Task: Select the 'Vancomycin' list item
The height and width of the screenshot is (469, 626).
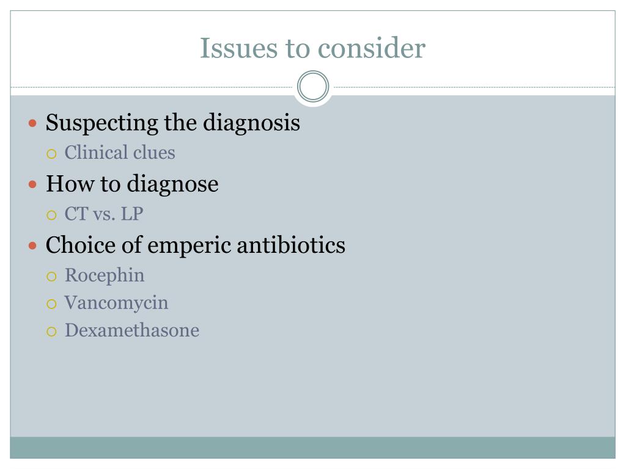Action: 116,303
